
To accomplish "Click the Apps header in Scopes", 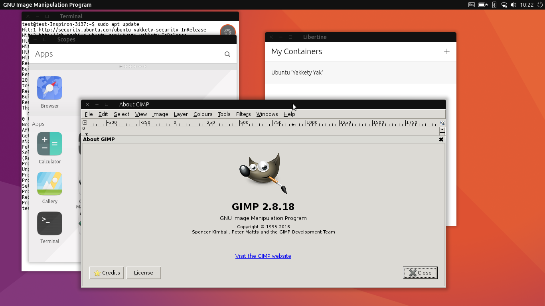I will pos(44,54).
